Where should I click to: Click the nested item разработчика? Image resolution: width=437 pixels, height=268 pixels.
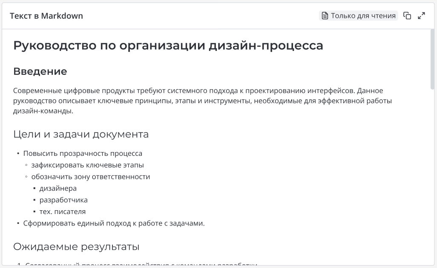click(x=63, y=200)
